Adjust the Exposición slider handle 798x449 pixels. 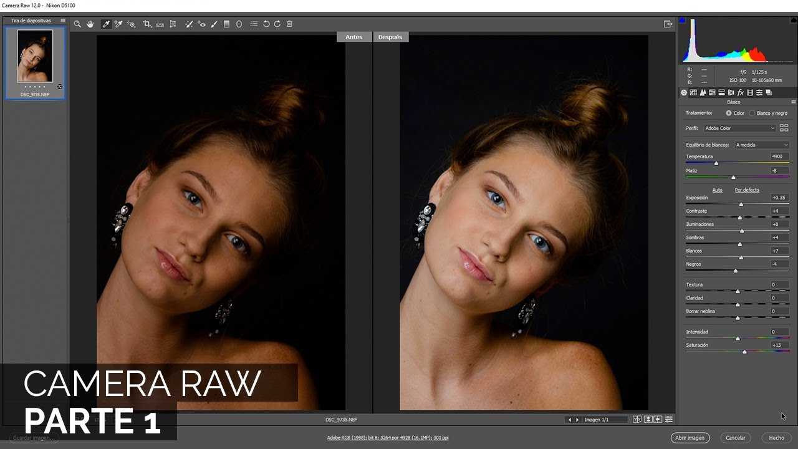(741, 205)
